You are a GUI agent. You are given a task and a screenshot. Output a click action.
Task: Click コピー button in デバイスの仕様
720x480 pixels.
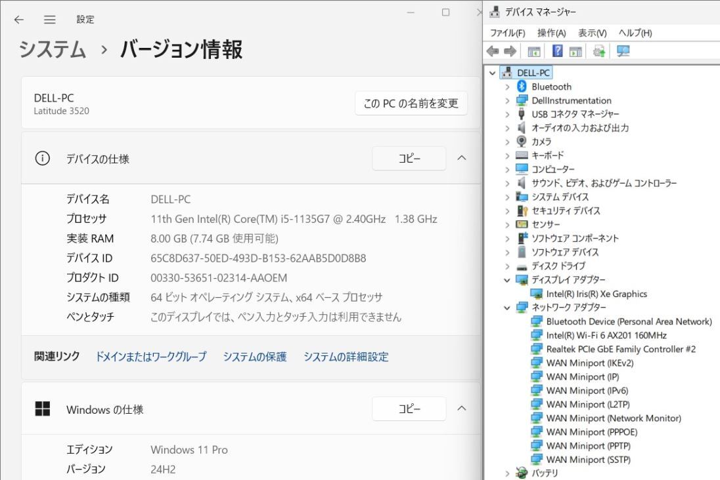(409, 158)
